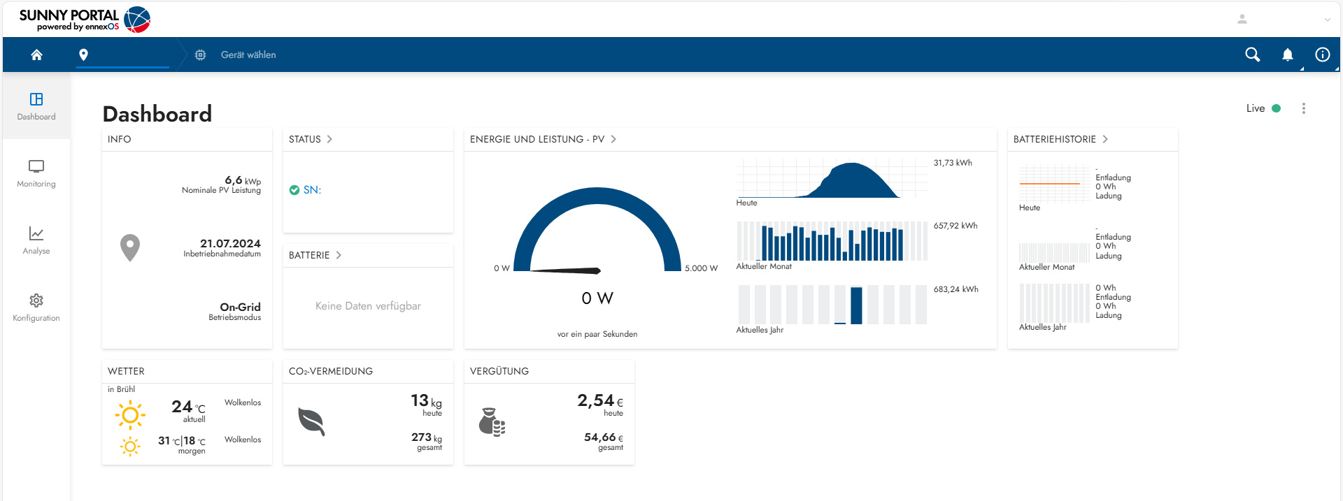This screenshot has height=501, width=1343.
Task: Click the Aktueller Monat energy bar chart
Action: click(832, 242)
